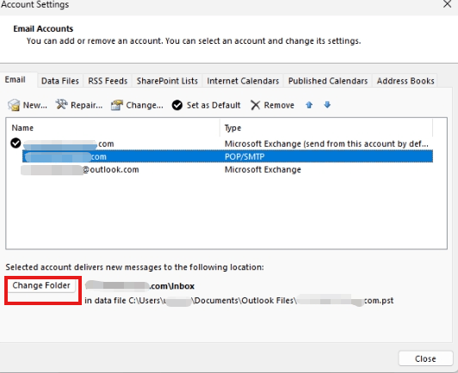Click the Remove X icon
The image size is (458, 373).
point(256,105)
